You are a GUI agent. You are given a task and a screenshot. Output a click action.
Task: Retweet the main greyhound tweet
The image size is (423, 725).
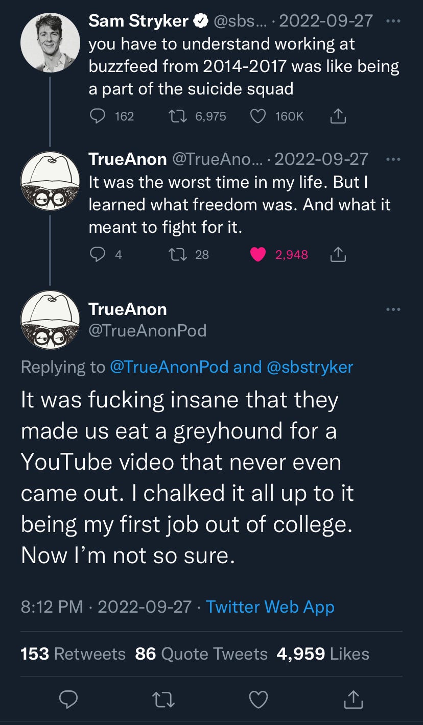tap(164, 700)
